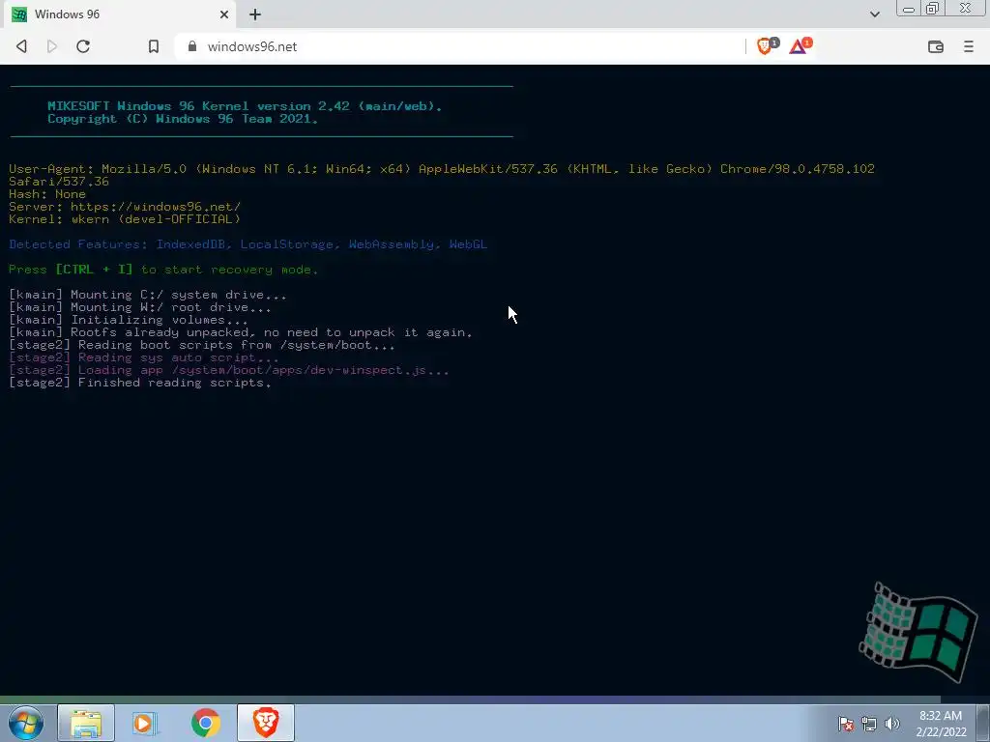Viewport: 990px width, 742px height.
Task: Click the windows96.net address bar
Action: [x=461, y=46]
